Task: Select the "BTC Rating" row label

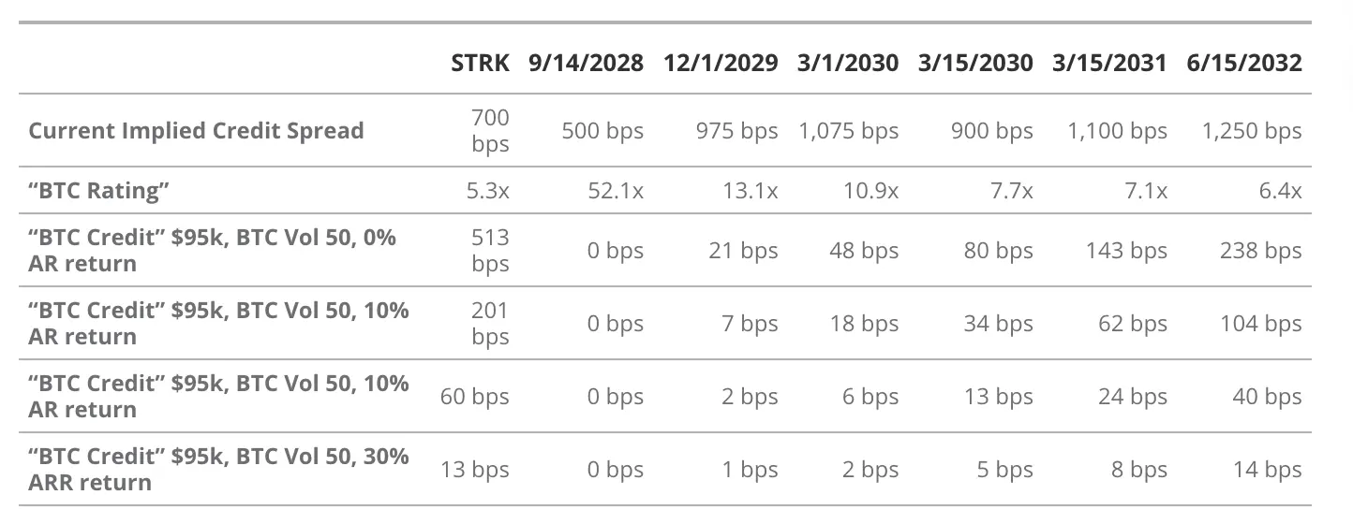Action: (99, 191)
